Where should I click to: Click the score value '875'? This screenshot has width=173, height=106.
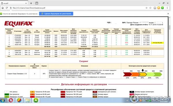point(44,74)
